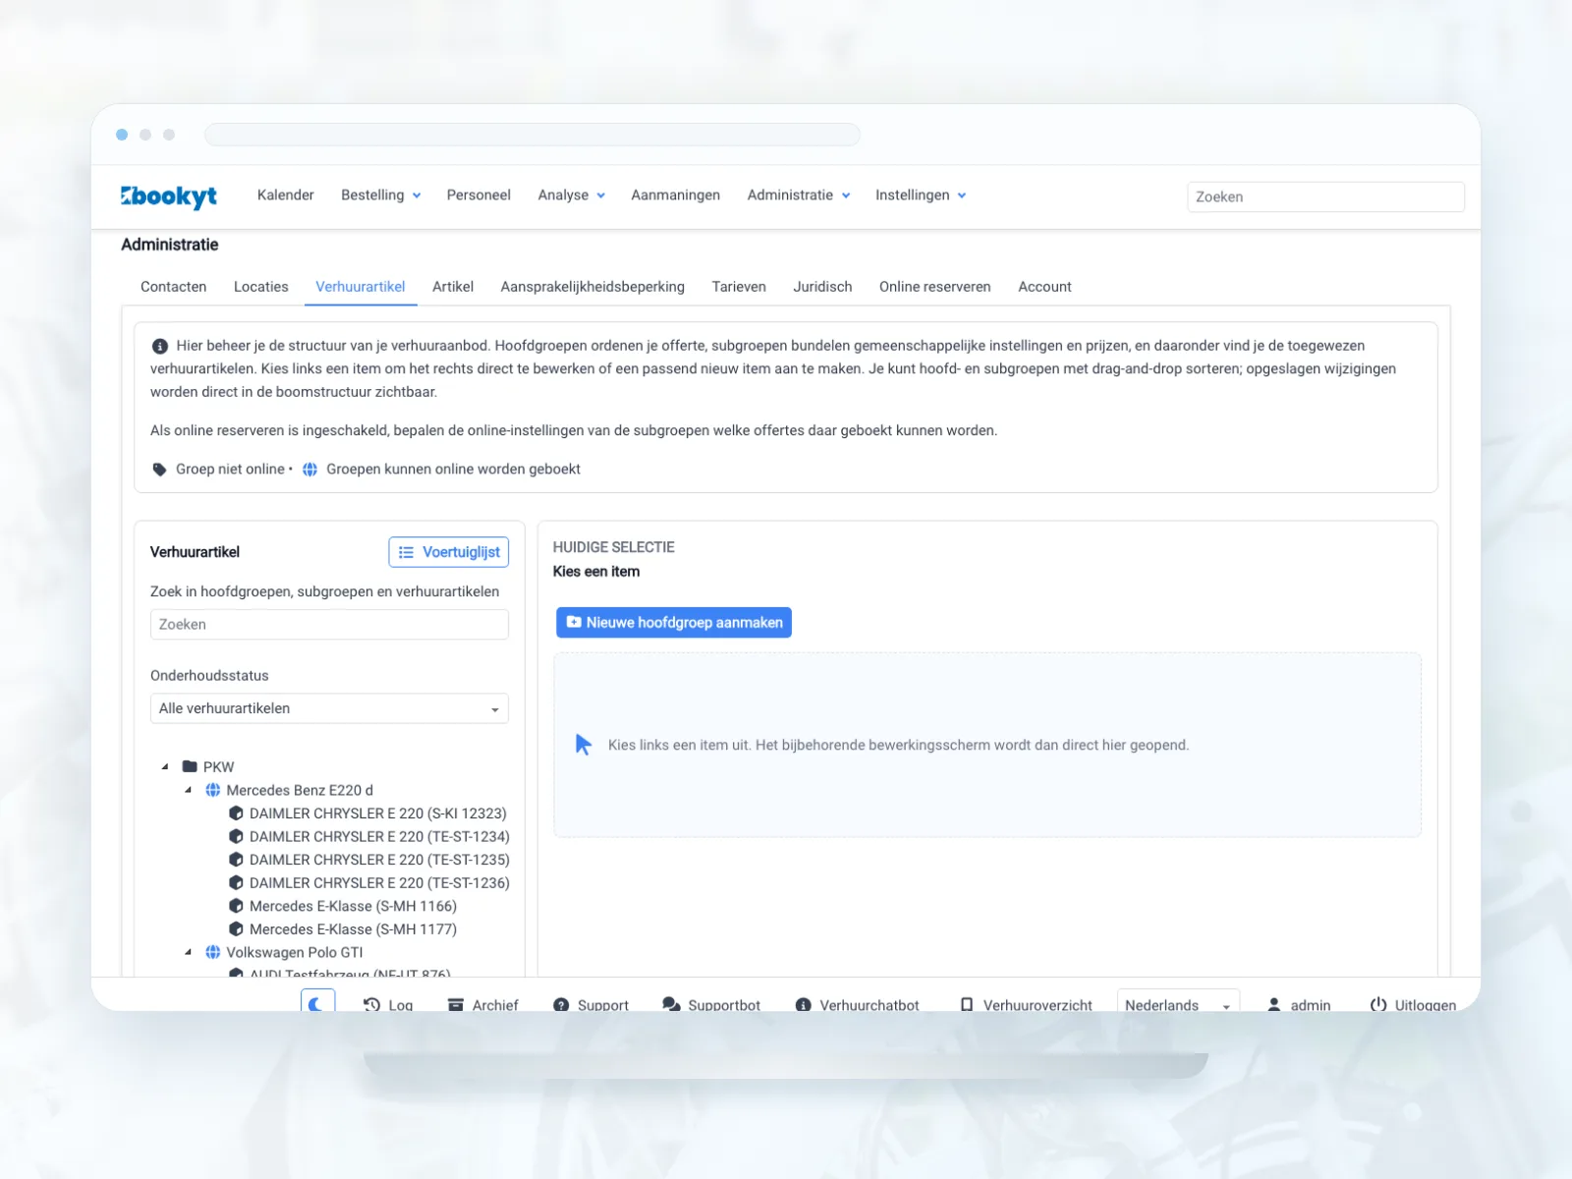This screenshot has height=1179, width=1572.
Task: Open the Bestelling dropdown menu
Action: coord(381,196)
